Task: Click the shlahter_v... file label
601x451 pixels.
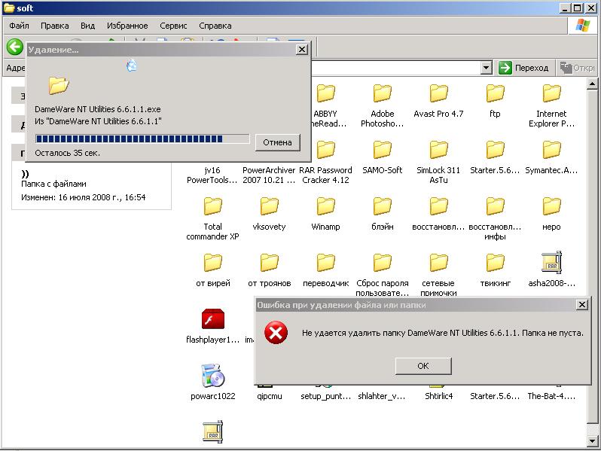Action: coord(382,396)
